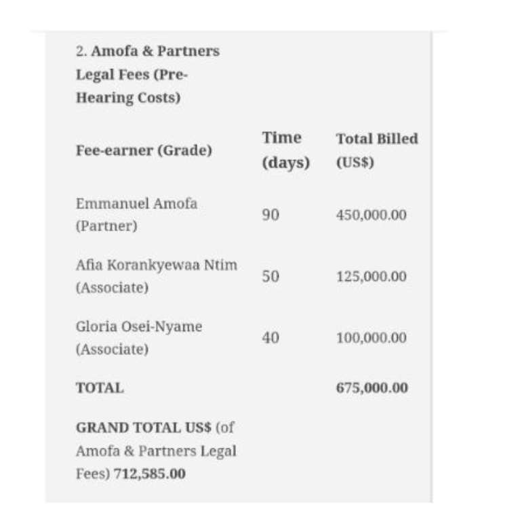Click the 675,000.00 total amount
This screenshot has width=522, height=523.
click(x=372, y=388)
